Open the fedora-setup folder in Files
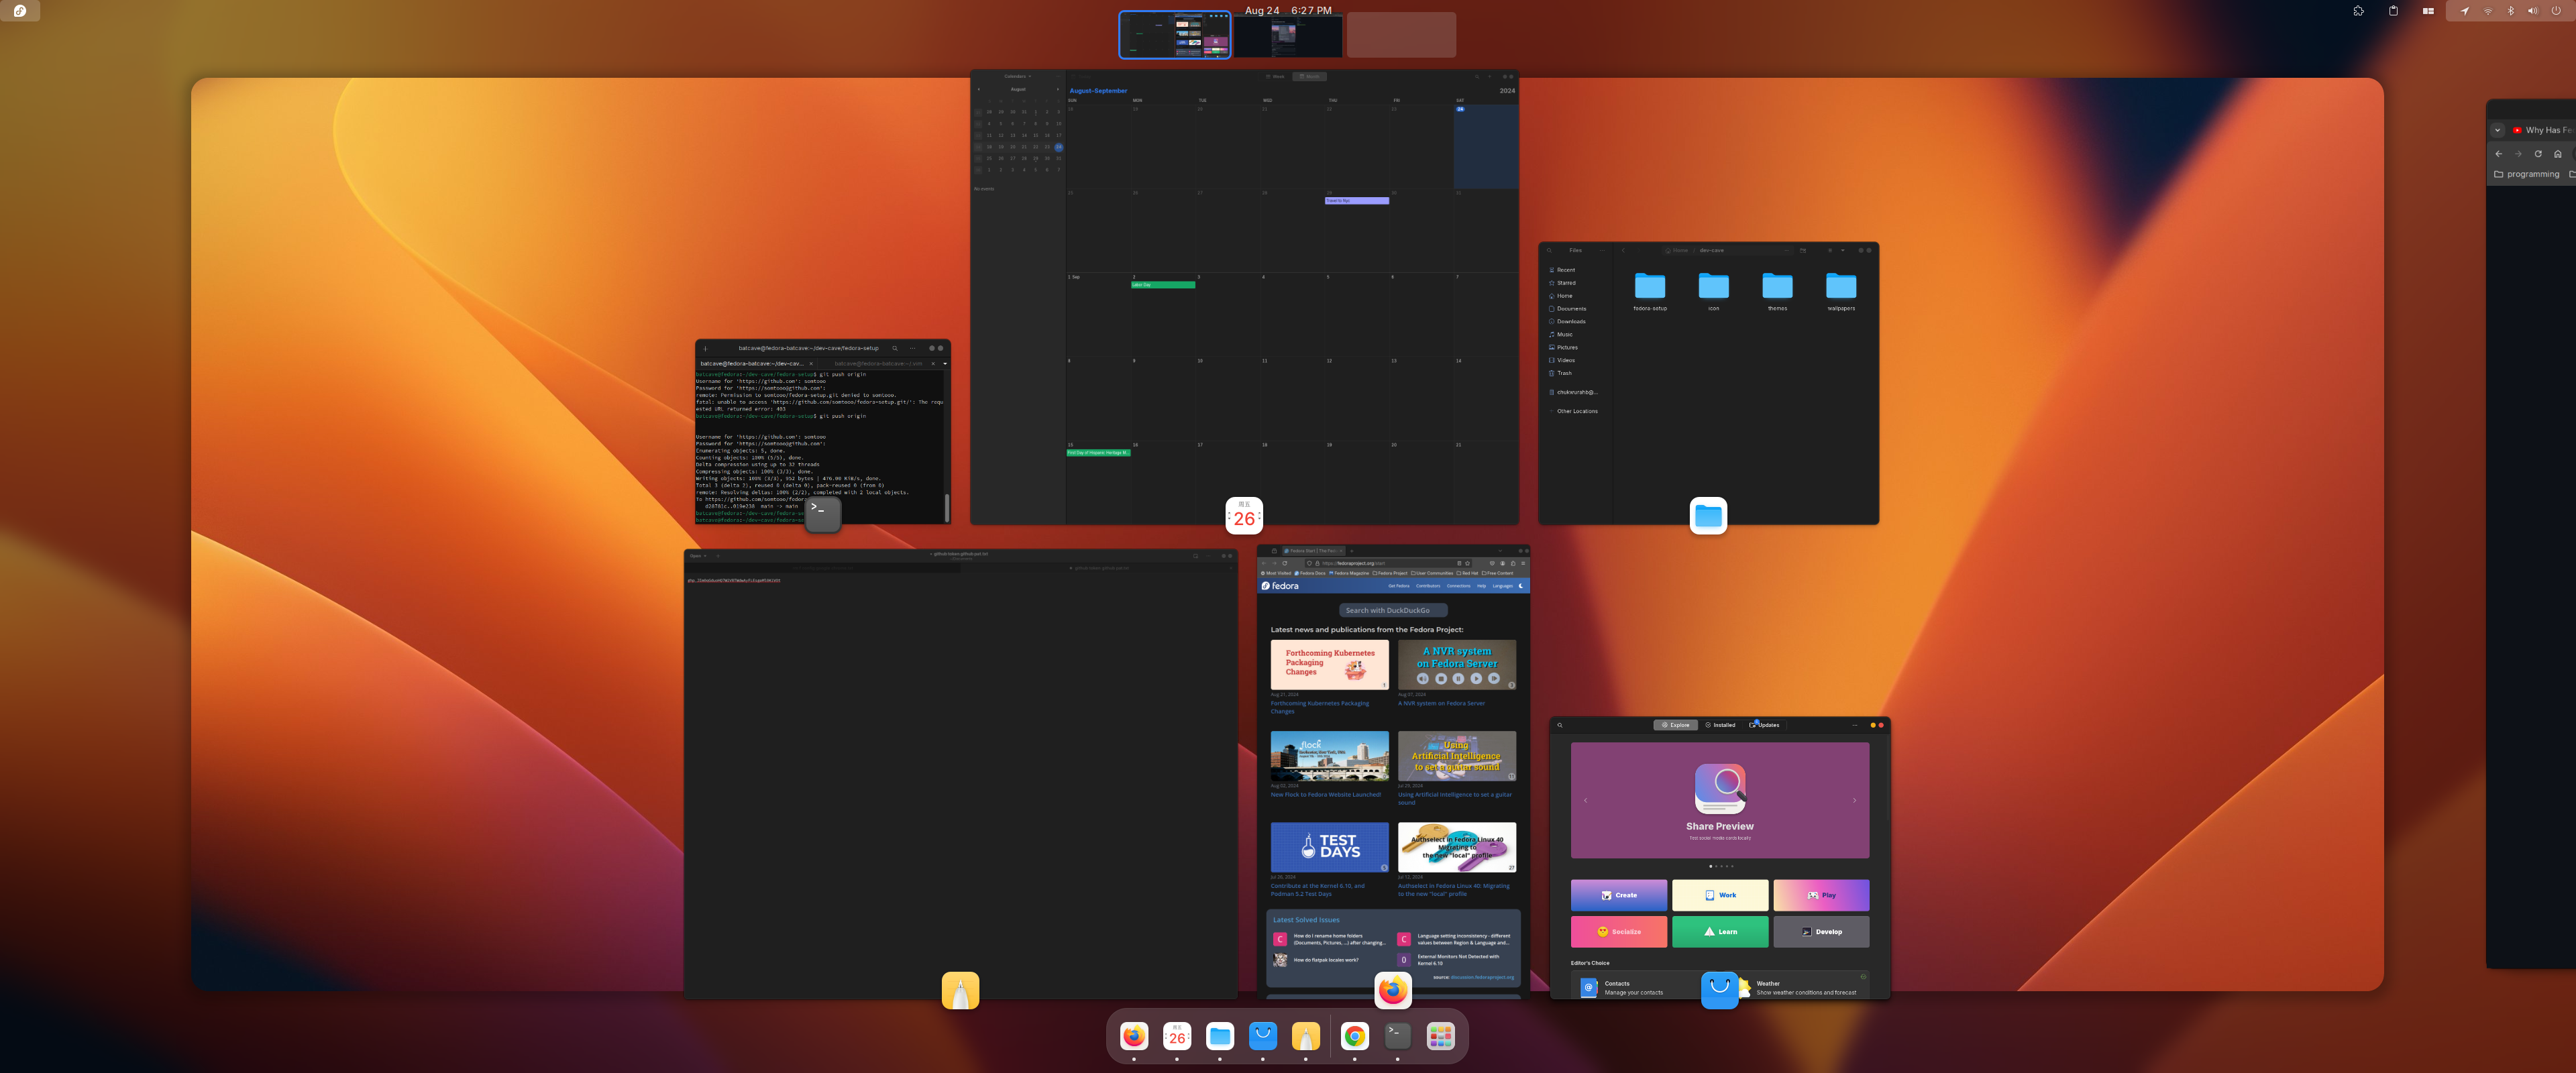 pyautogui.click(x=1650, y=291)
